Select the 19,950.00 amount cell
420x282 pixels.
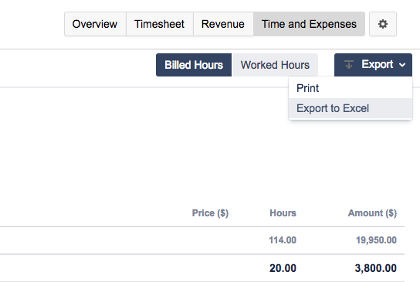376,240
